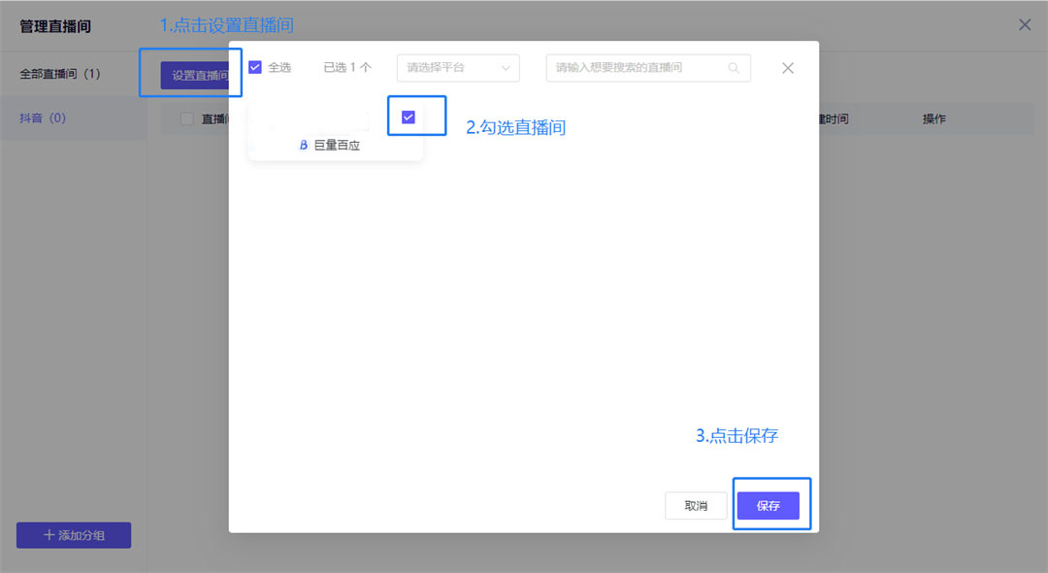Uncheck the 全选 checkbox

click(254, 67)
